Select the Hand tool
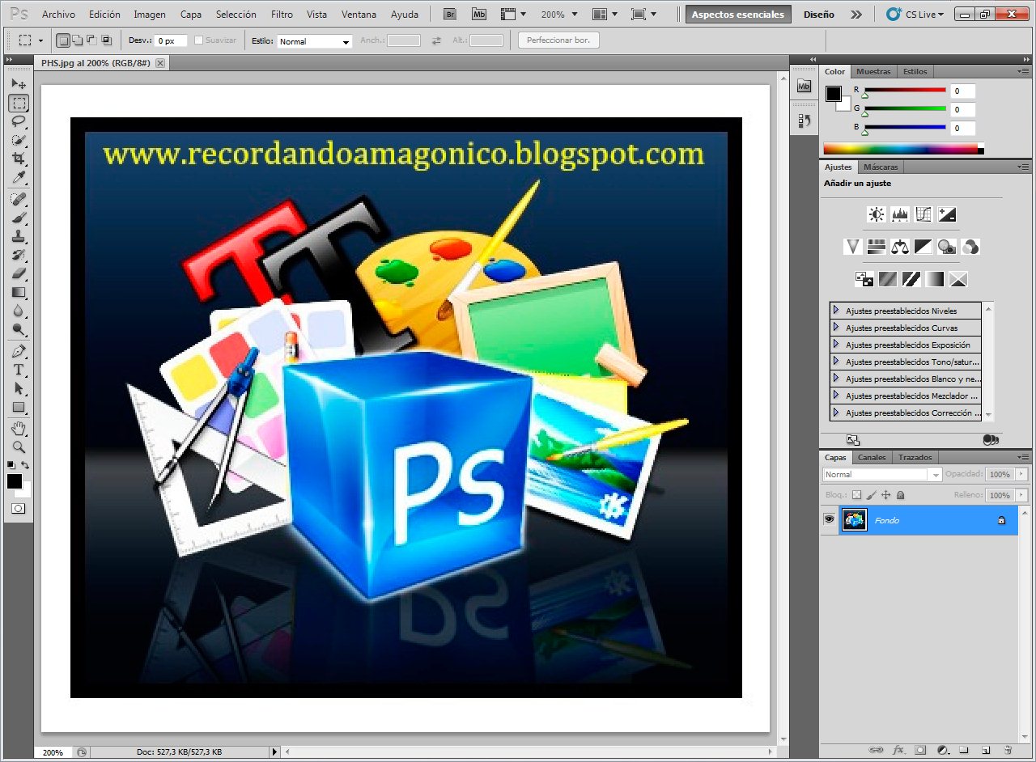The width and height of the screenshot is (1036, 762). tap(19, 428)
